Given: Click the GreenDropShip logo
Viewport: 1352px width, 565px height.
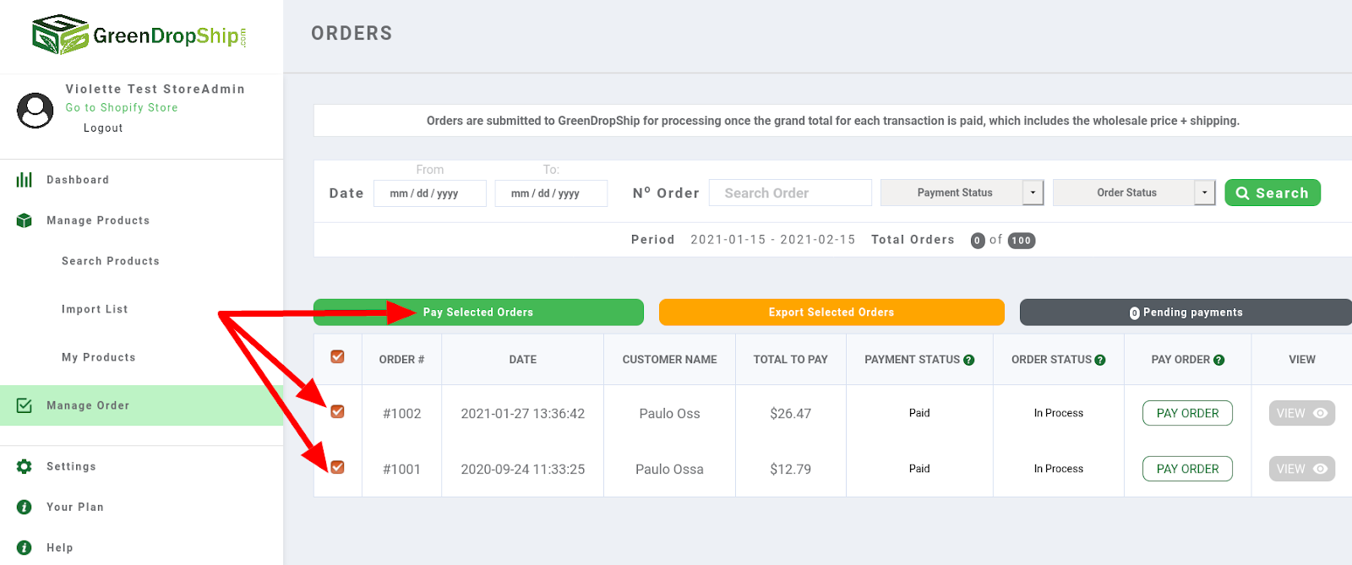Looking at the screenshot, I should pyautogui.click(x=139, y=35).
